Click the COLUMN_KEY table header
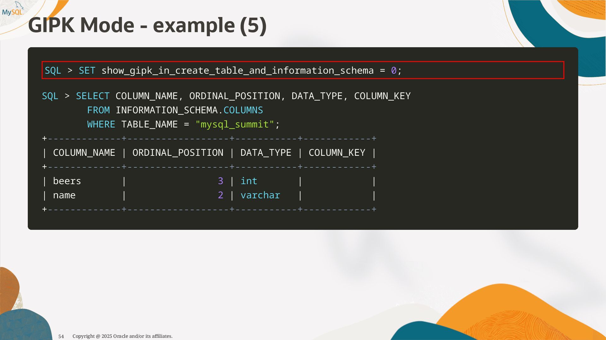The height and width of the screenshot is (340, 606). 337,153
